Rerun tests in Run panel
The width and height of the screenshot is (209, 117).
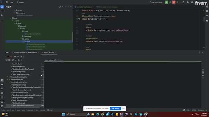point(6,57)
